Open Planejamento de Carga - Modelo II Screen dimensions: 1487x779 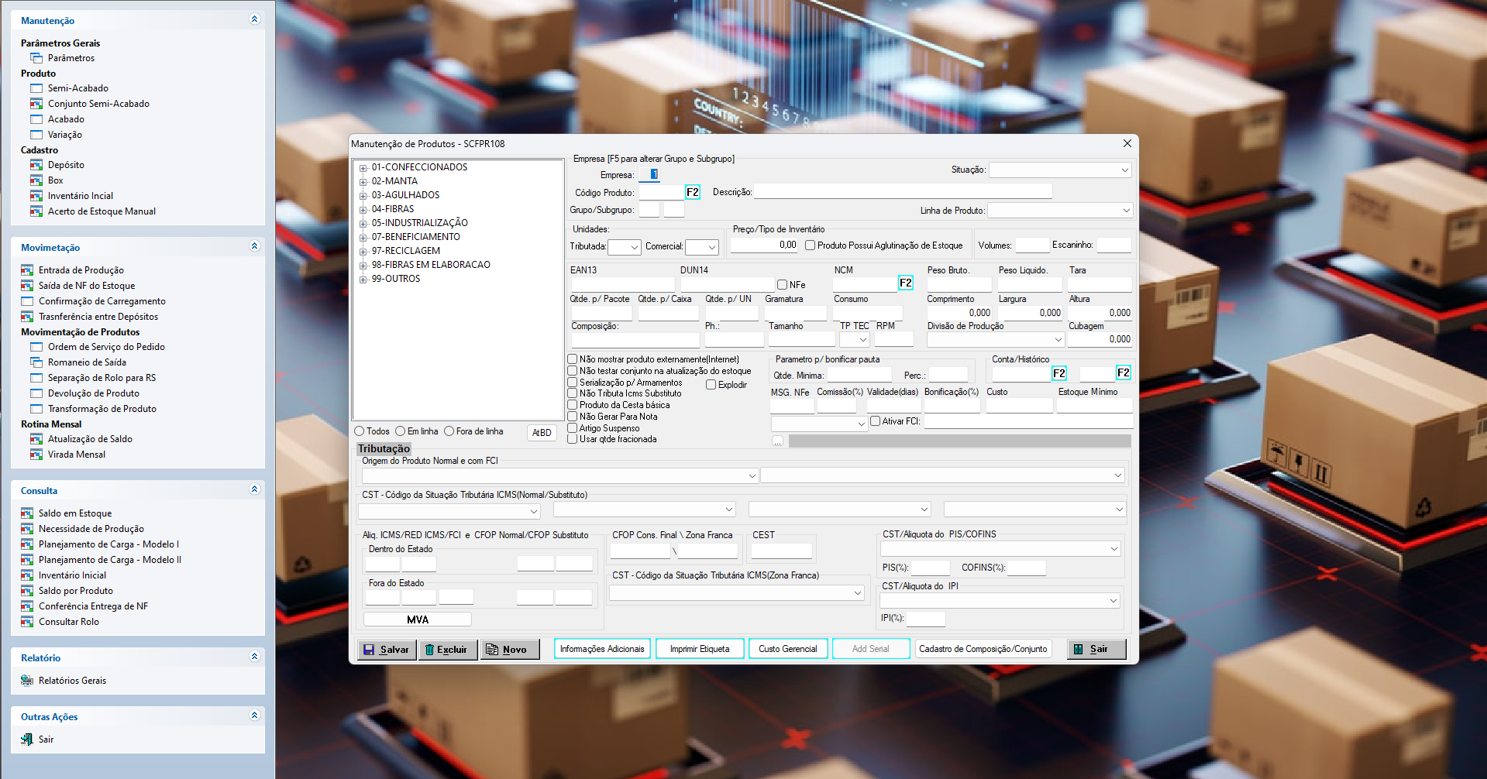(x=110, y=560)
